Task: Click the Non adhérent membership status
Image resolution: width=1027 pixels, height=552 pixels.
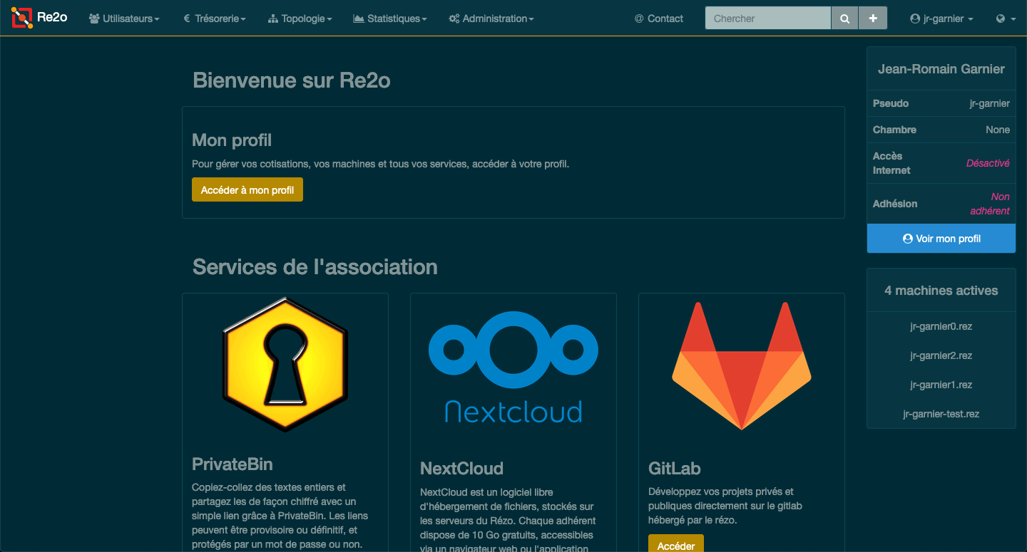Action: coord(990,204)
